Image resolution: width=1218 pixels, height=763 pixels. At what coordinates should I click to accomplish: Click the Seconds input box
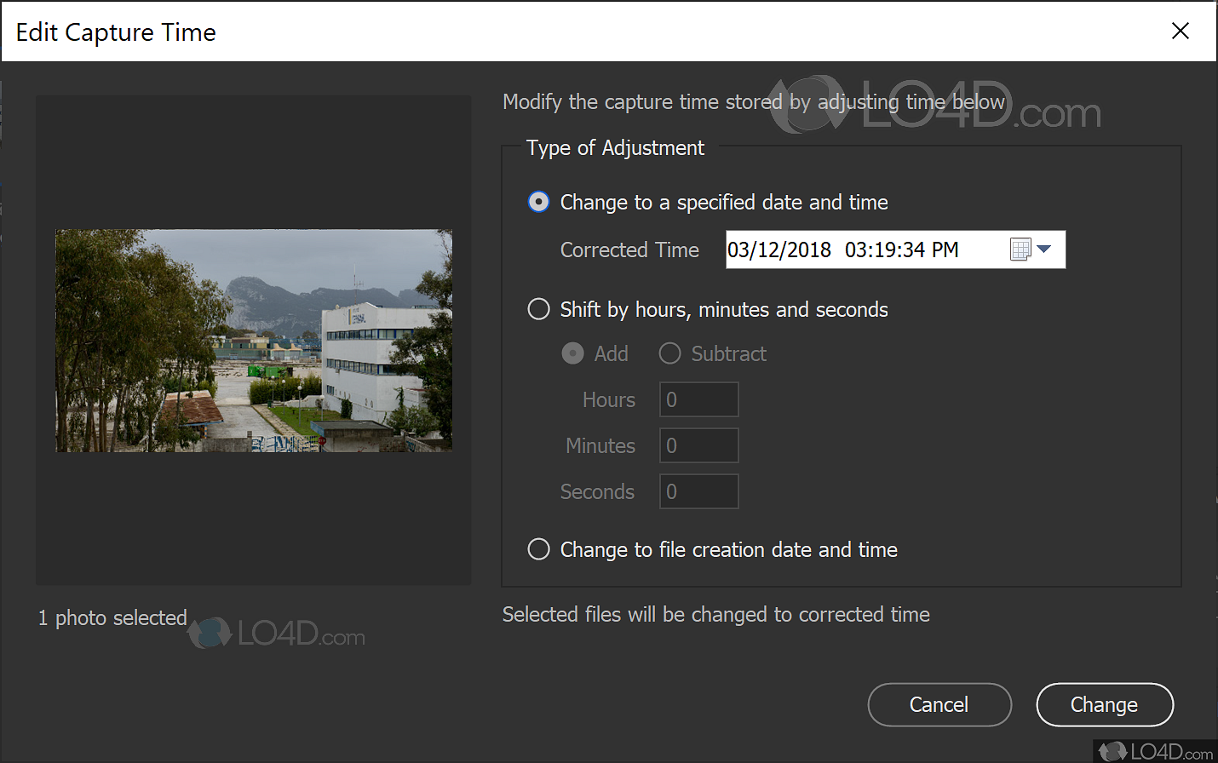698,491
